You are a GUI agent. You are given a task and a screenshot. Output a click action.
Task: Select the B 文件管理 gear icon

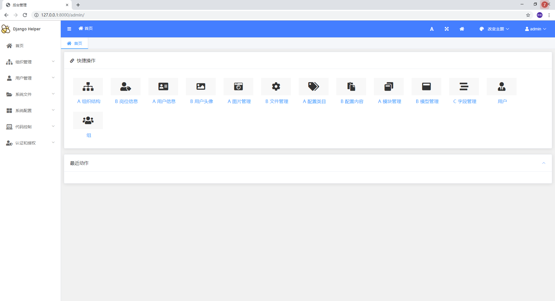point(276,87)
